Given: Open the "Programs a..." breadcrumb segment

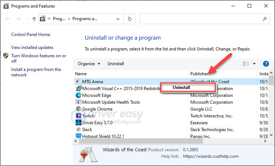Looking at the screenshot, I should 85,19.
